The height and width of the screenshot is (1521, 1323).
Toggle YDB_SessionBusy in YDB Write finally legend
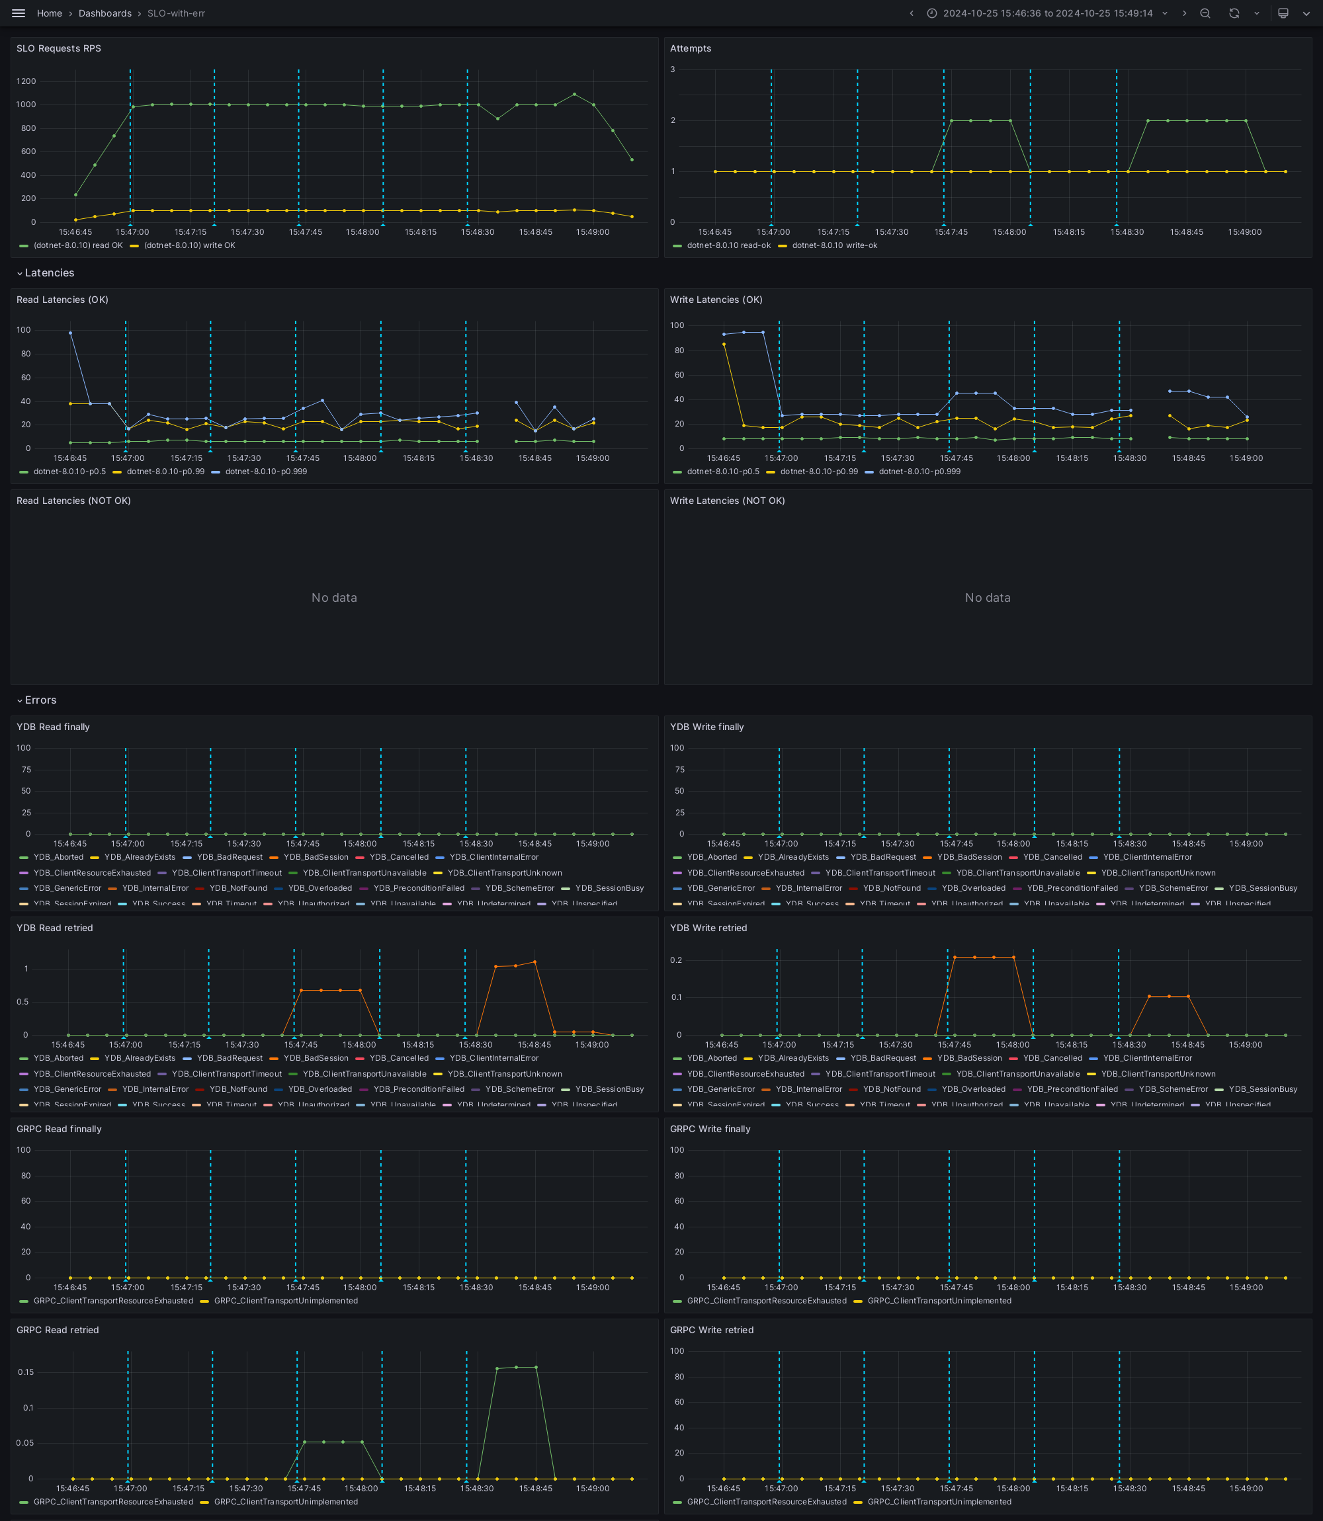1263,889
